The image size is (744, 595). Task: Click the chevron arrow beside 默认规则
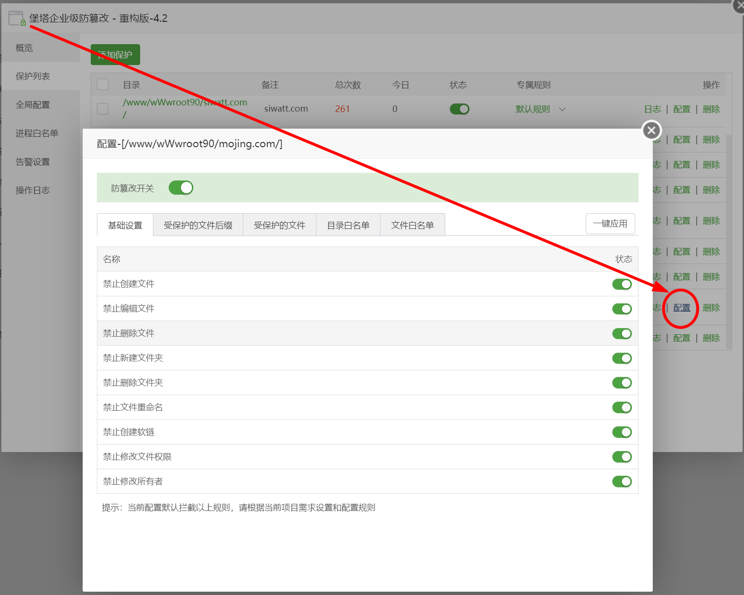click(x=563, y=109)
